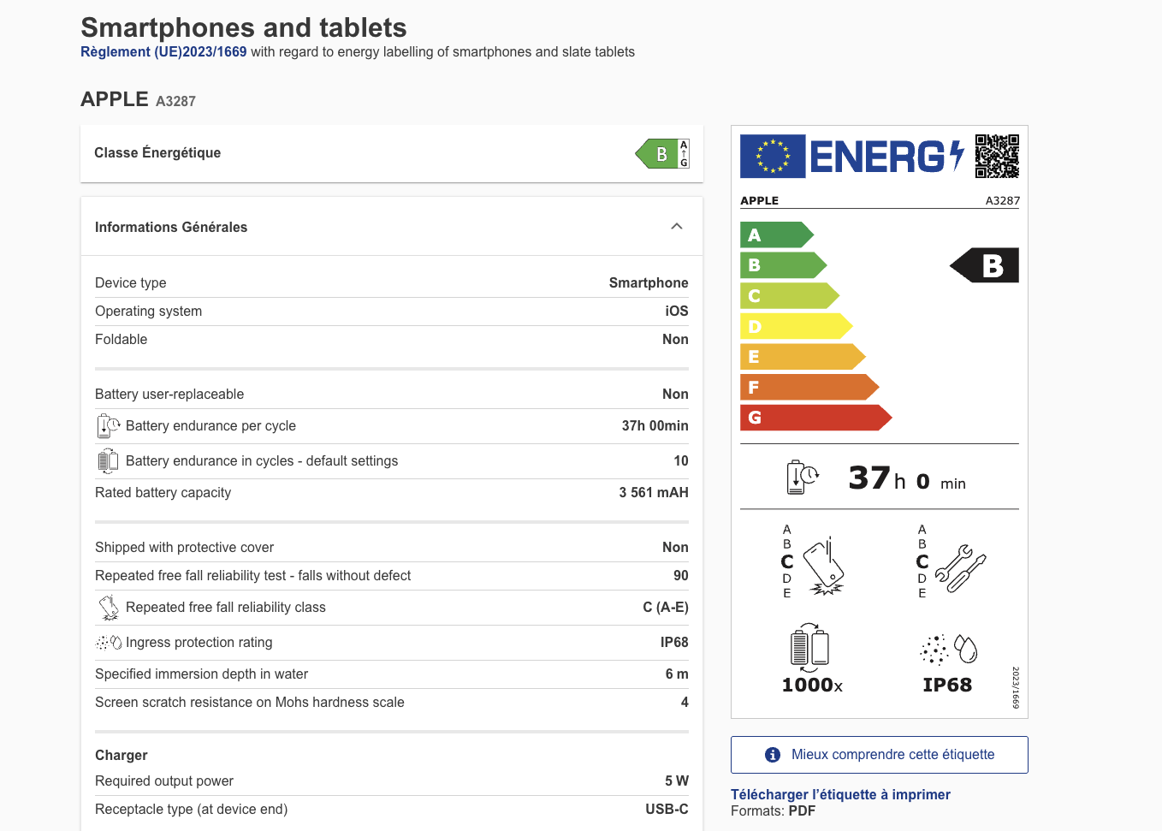Open the Règlement (UE)2023/1669 regulation link

click(163, 51)
